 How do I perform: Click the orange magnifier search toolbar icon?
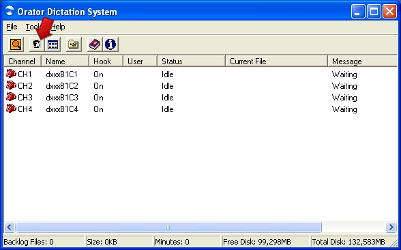pos(16,44)
